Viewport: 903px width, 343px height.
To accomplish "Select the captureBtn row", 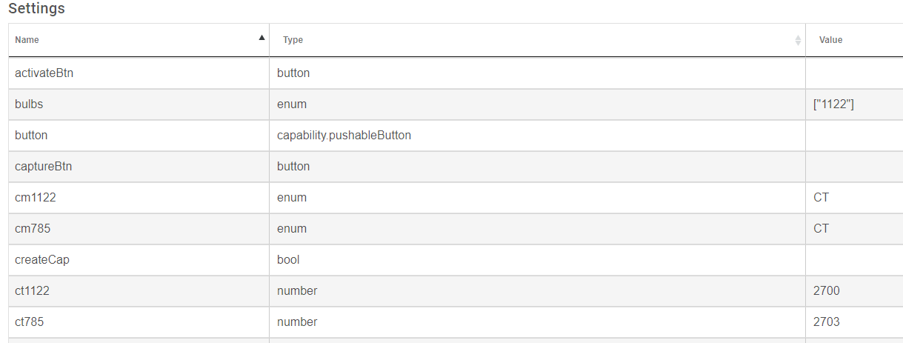I will click(x=456, y=167).
